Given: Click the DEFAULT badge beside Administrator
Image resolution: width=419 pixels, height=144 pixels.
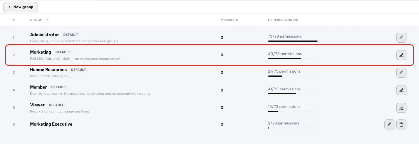Looking at the screenshot, I should click(x=71, y=35).
